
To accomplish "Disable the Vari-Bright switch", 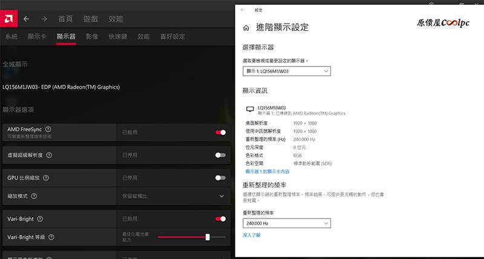I will coord(220,219).
